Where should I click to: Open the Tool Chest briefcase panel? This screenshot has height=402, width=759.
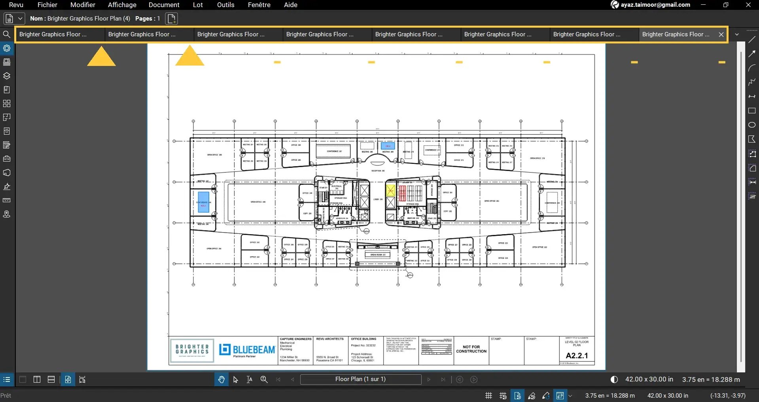click(7, 159)
